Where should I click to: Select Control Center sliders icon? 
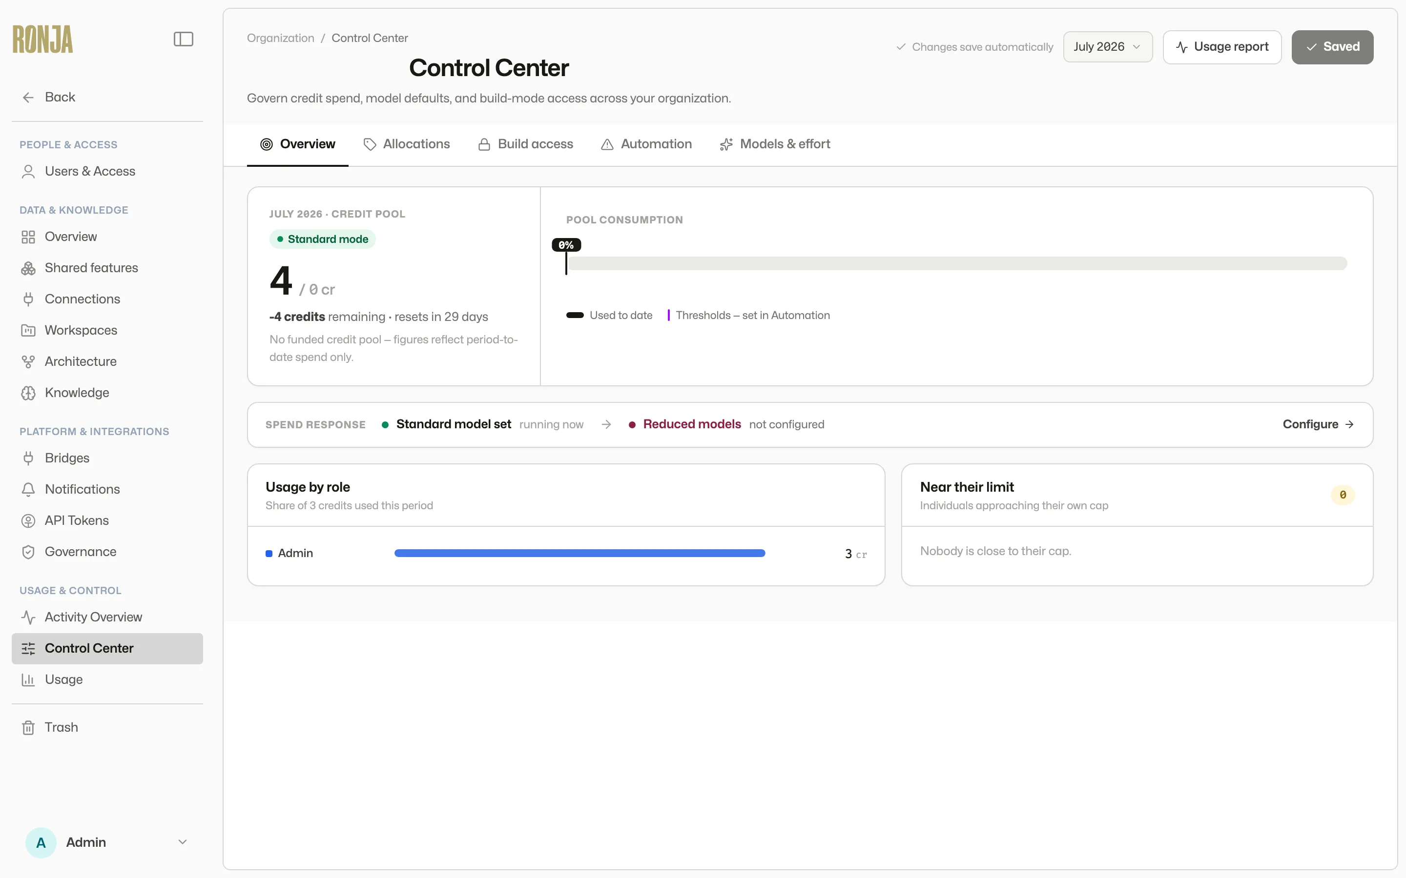(28, 649)
